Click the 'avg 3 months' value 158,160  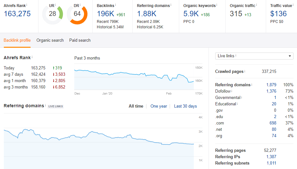pos(38,87)
